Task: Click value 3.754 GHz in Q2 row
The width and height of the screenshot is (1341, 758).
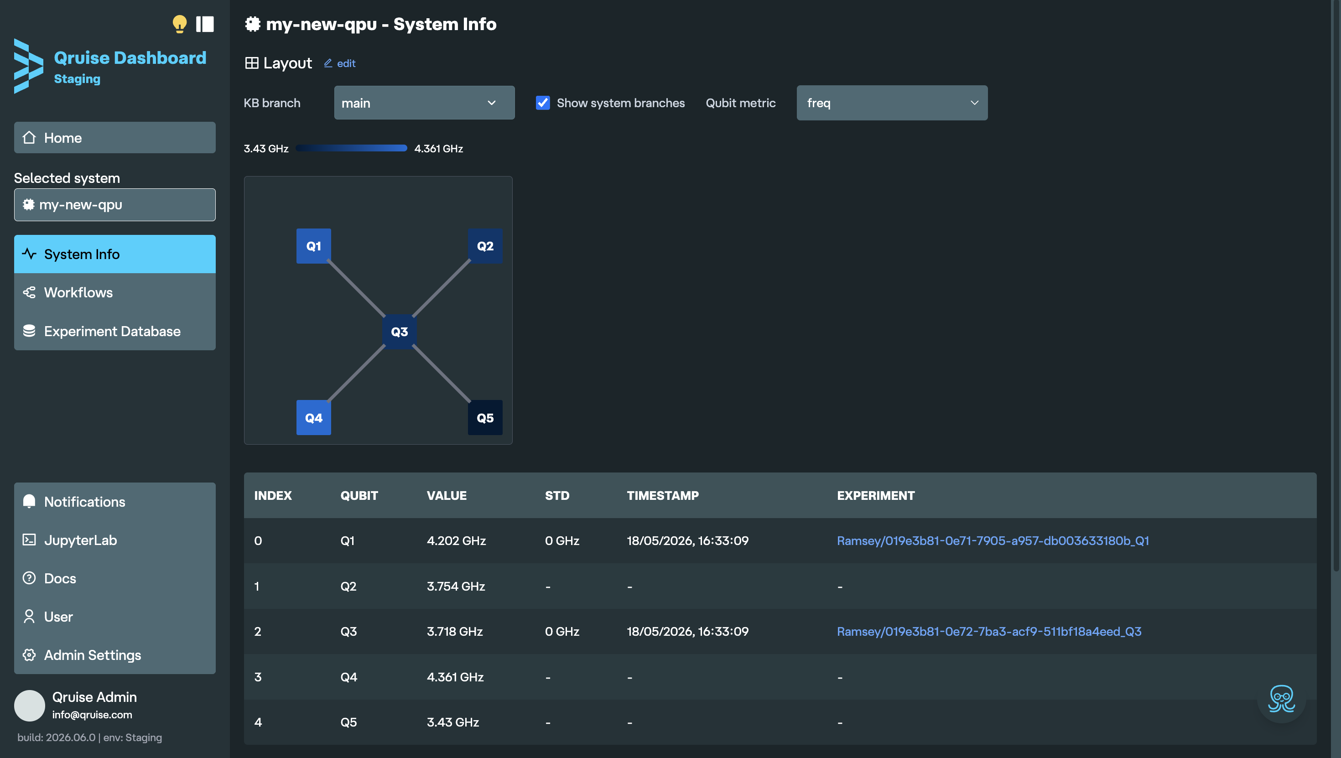Action: tap(456, 586)
